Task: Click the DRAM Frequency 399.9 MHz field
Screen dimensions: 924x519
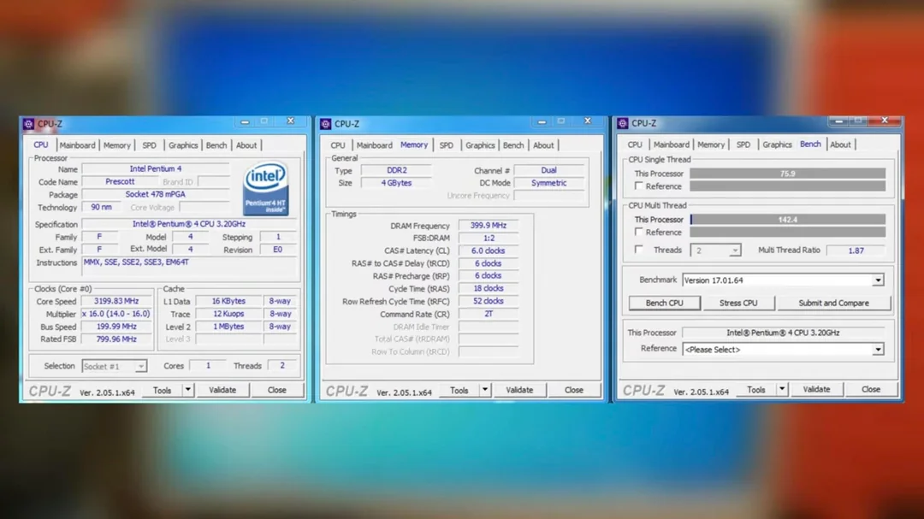Action: coord(489,226)
